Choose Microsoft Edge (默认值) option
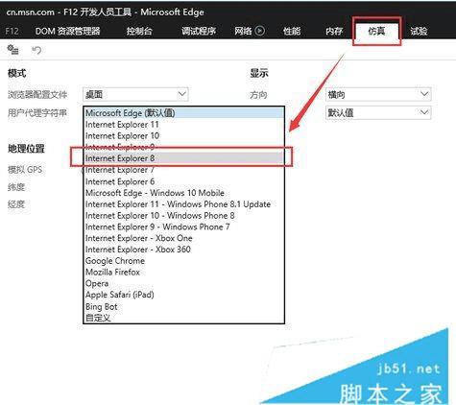This screenshot has height=405, width=456. [x=184, y=113]
